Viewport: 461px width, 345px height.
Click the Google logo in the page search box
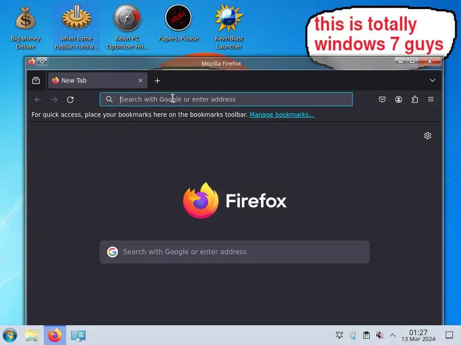(x=112, y=252)
